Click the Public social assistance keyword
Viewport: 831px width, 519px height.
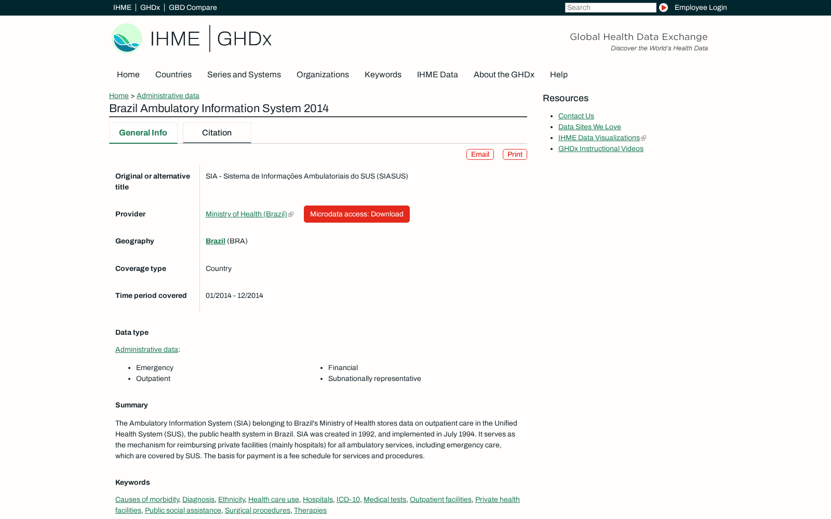point(183,510)
